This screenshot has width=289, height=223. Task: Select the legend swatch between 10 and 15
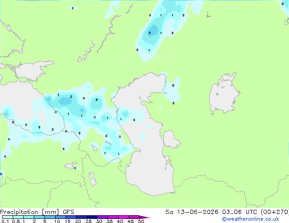point(60,217)
